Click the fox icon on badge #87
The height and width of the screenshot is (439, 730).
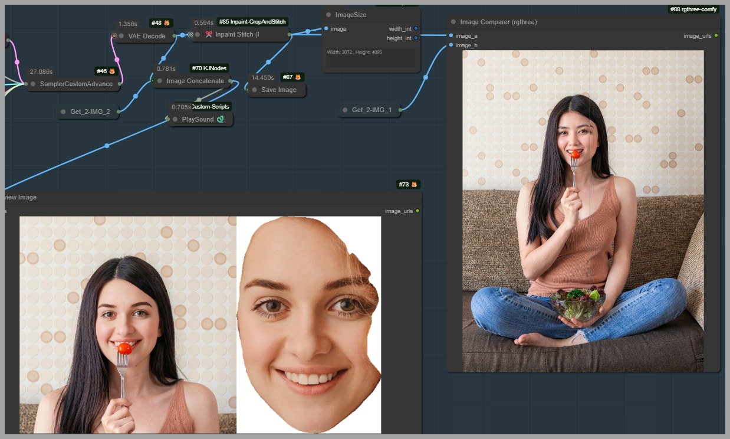(x=299, y=77)
